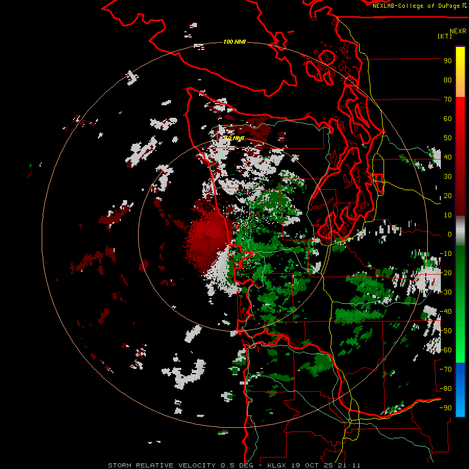Click the -50 value on the velocity scale
Image resolution: width=469 pixels, height=469 pixels.
[x=446, y=331]
